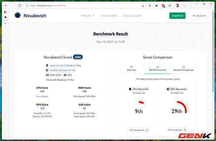
Task: Click the Intel Core i3-2100 processor link
Action: point(60,65)
